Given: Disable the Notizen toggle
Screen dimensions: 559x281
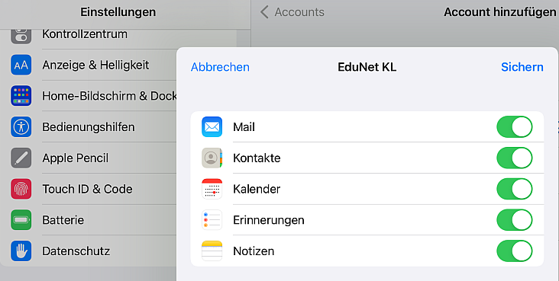Looking at the screenshot, I should (515, 251).
